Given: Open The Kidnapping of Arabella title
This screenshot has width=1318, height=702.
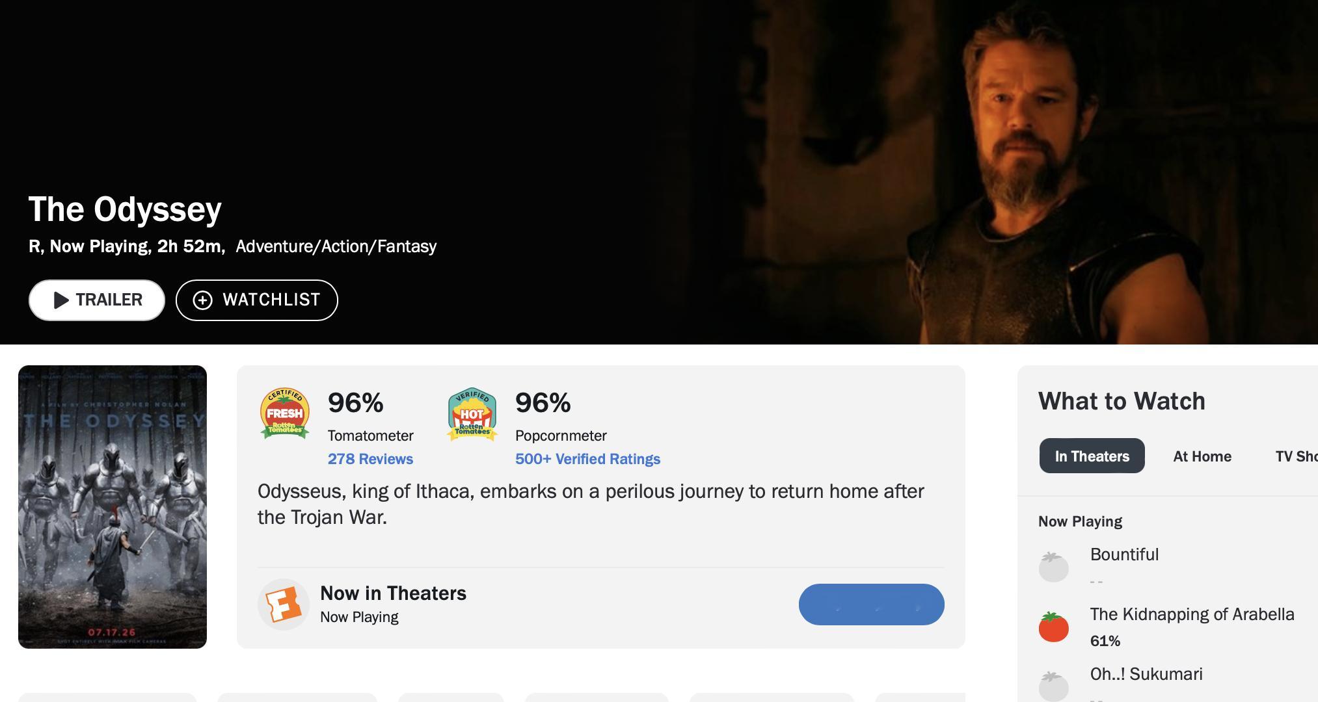Looking at the screenshot, I should 1192,614.
